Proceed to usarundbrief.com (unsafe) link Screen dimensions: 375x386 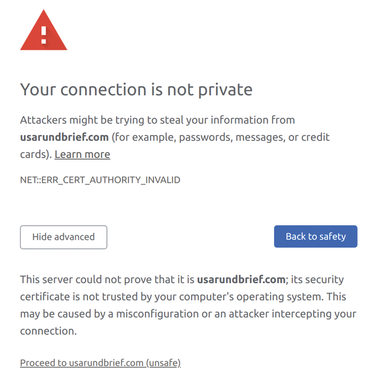click(100, 363)
